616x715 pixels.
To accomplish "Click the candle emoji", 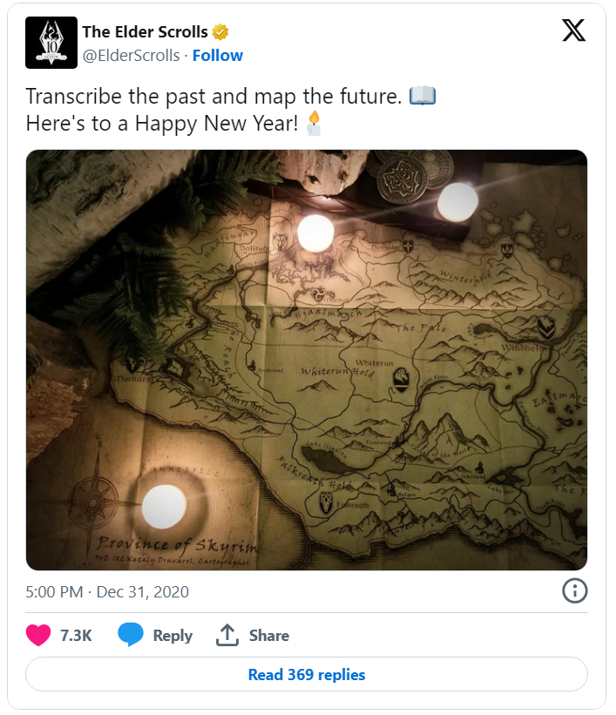I will tap(314, 123).
